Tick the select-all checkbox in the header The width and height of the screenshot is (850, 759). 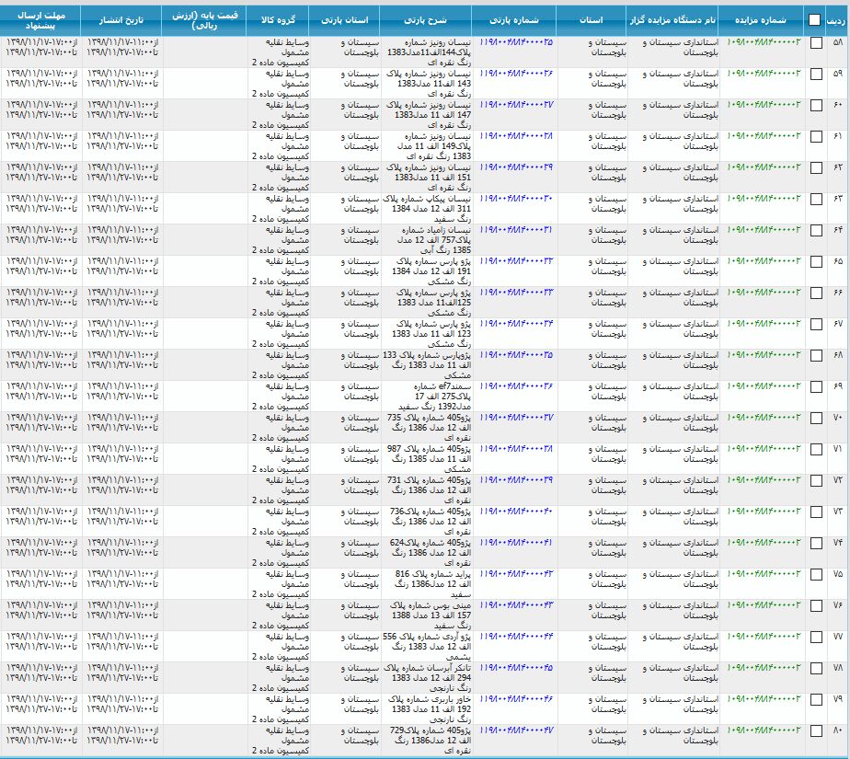click(815, 19)
